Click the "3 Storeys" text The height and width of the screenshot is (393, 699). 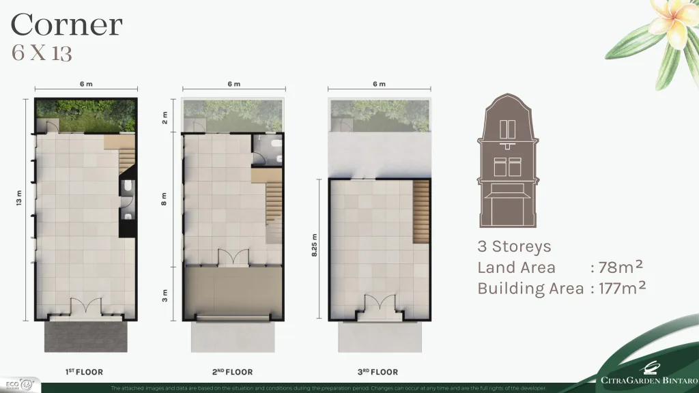[514, 246]
